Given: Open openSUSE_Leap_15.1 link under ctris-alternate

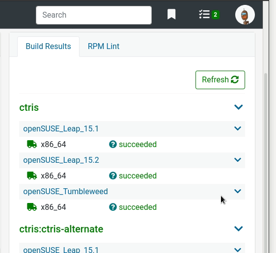Looking at the screenshot, I should tap(61, 250).
